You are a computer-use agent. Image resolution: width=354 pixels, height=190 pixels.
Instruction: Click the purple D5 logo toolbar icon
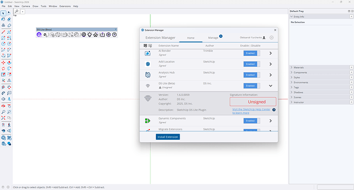[x=39, y=35]
